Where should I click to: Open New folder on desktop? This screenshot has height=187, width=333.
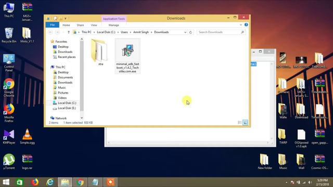point(265,162)
